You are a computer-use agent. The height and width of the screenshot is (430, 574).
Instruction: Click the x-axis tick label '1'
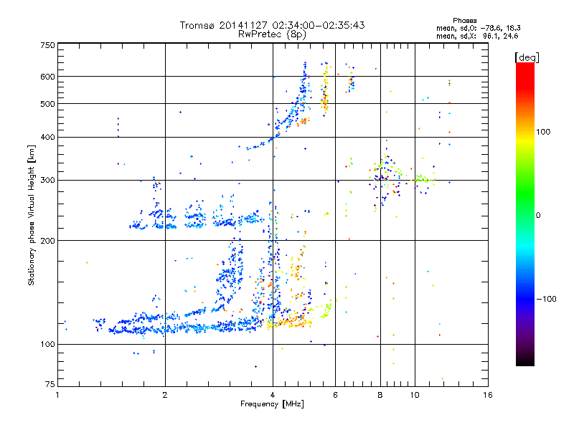[x=57, y=395]
